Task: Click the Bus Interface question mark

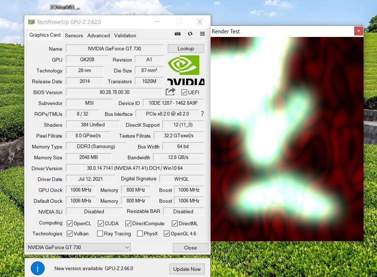Action: coord(202,114)
